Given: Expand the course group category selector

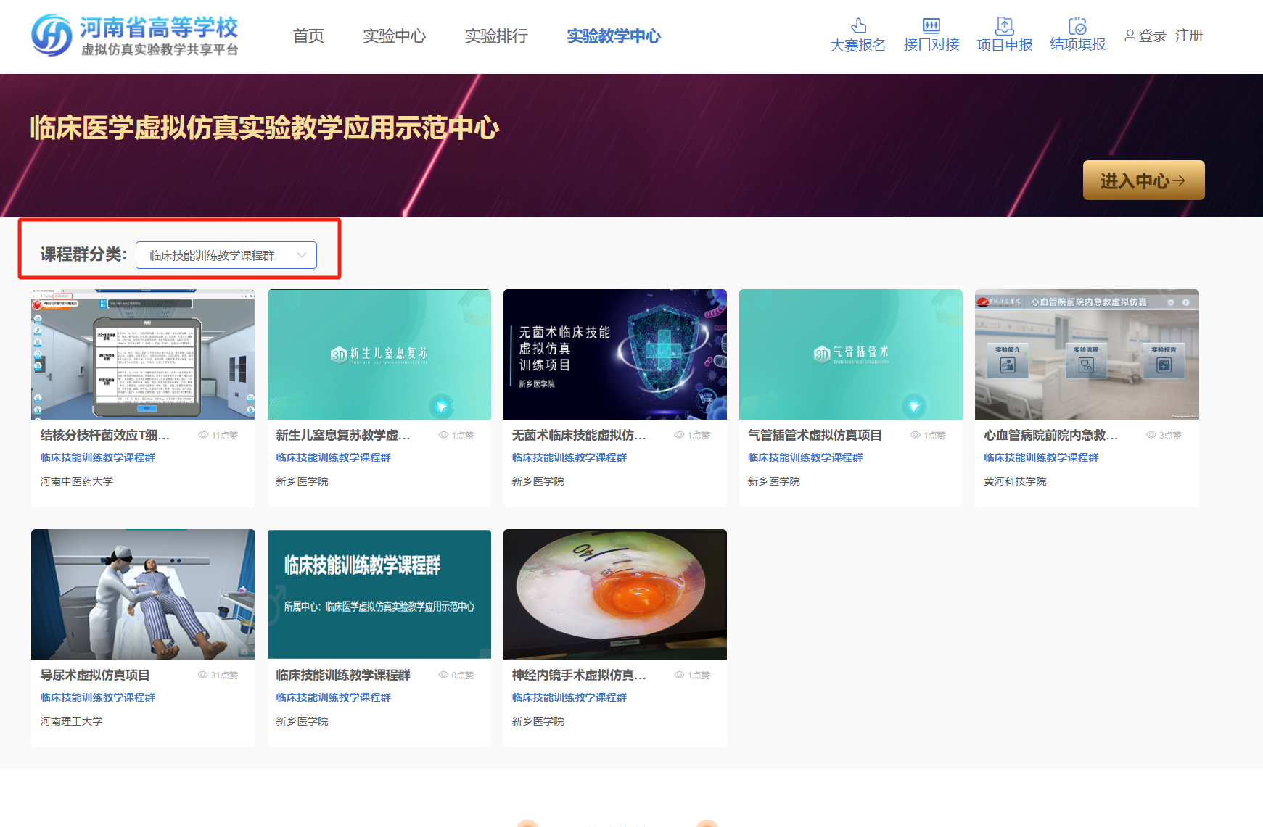Looking at the screenshot, I should [x=226, y=255].
